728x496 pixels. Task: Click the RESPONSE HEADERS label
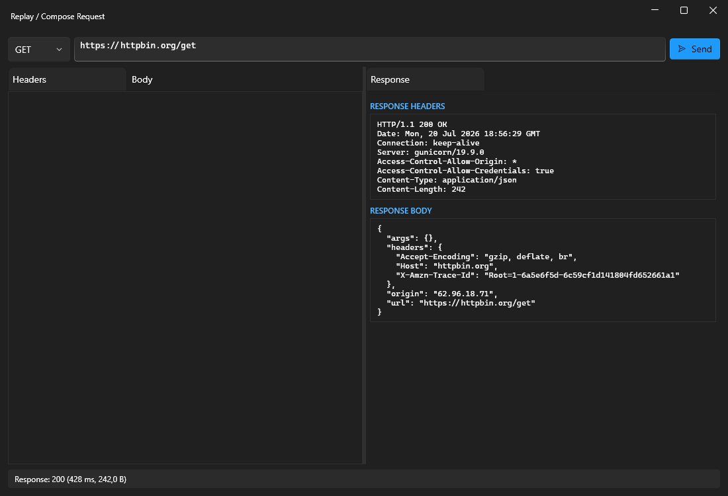pyautogui.click(x=407, y=106)
